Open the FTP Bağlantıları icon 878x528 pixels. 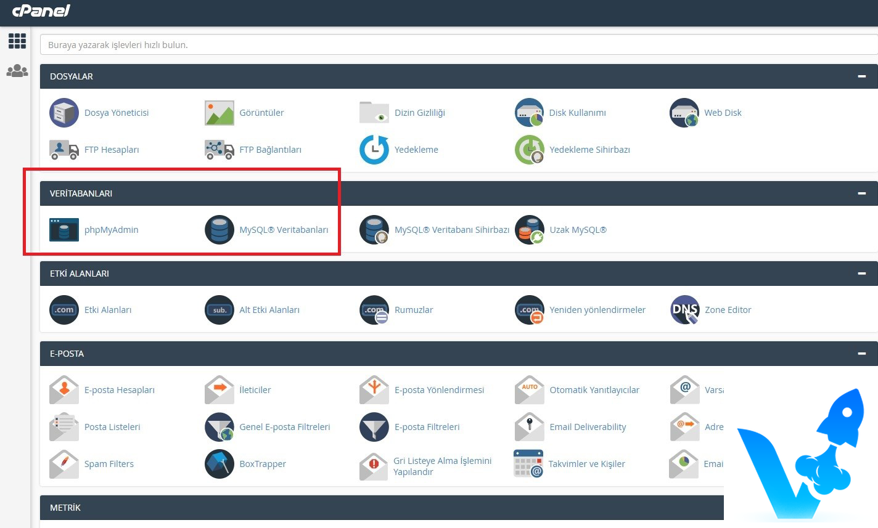click(x=219, y=150)
